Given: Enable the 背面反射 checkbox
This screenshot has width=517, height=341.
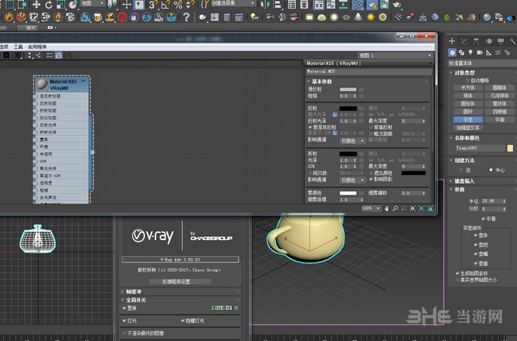Looking at the screenshot, I should pyautogui.click(x=371, y=127).
